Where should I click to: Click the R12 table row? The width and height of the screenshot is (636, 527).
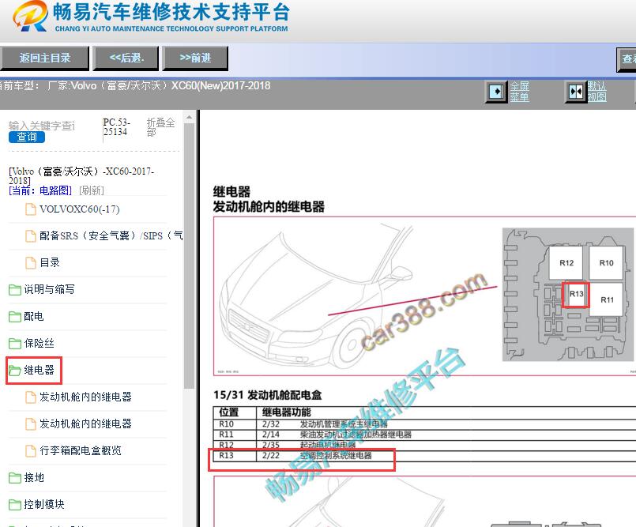[424, 445]
